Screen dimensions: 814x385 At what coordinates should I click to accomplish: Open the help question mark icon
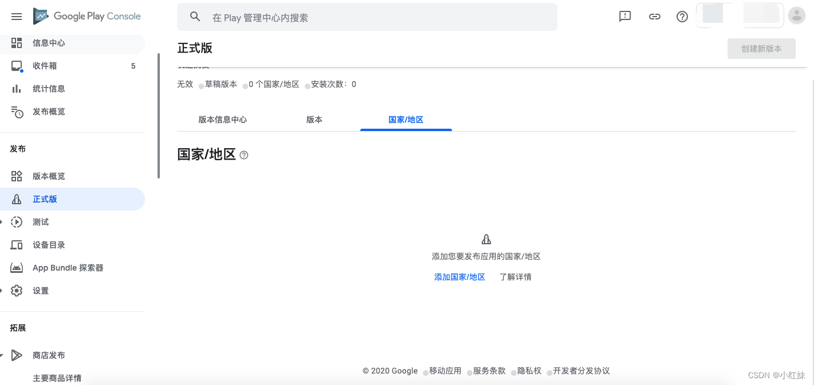(x=681, y=17)
